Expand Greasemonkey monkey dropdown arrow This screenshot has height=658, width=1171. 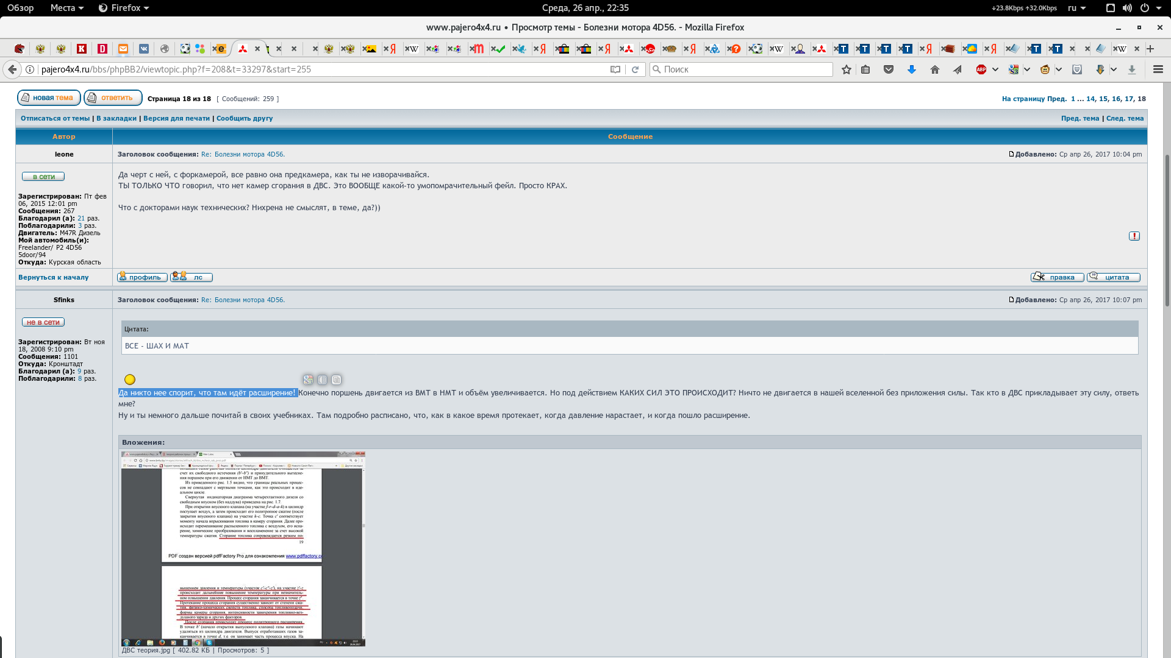(1059, 69)
